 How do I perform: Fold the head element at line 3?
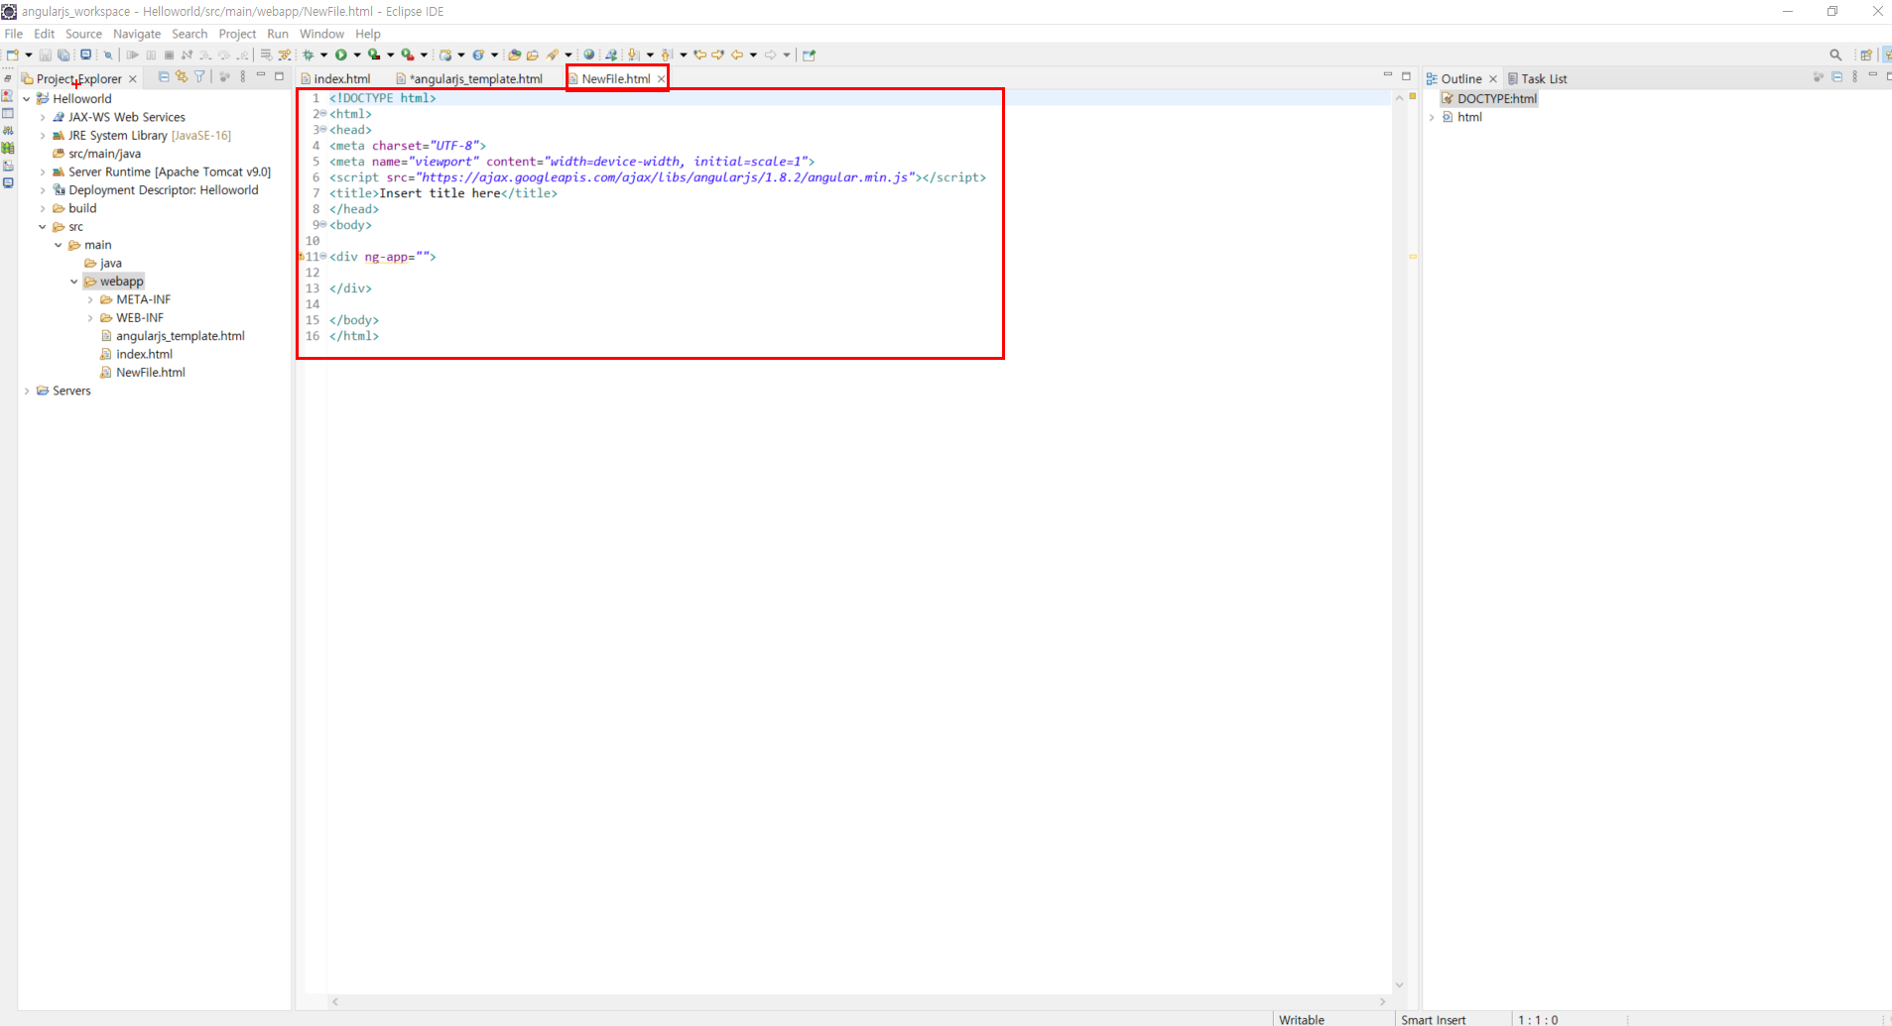(x=323, y=130)
